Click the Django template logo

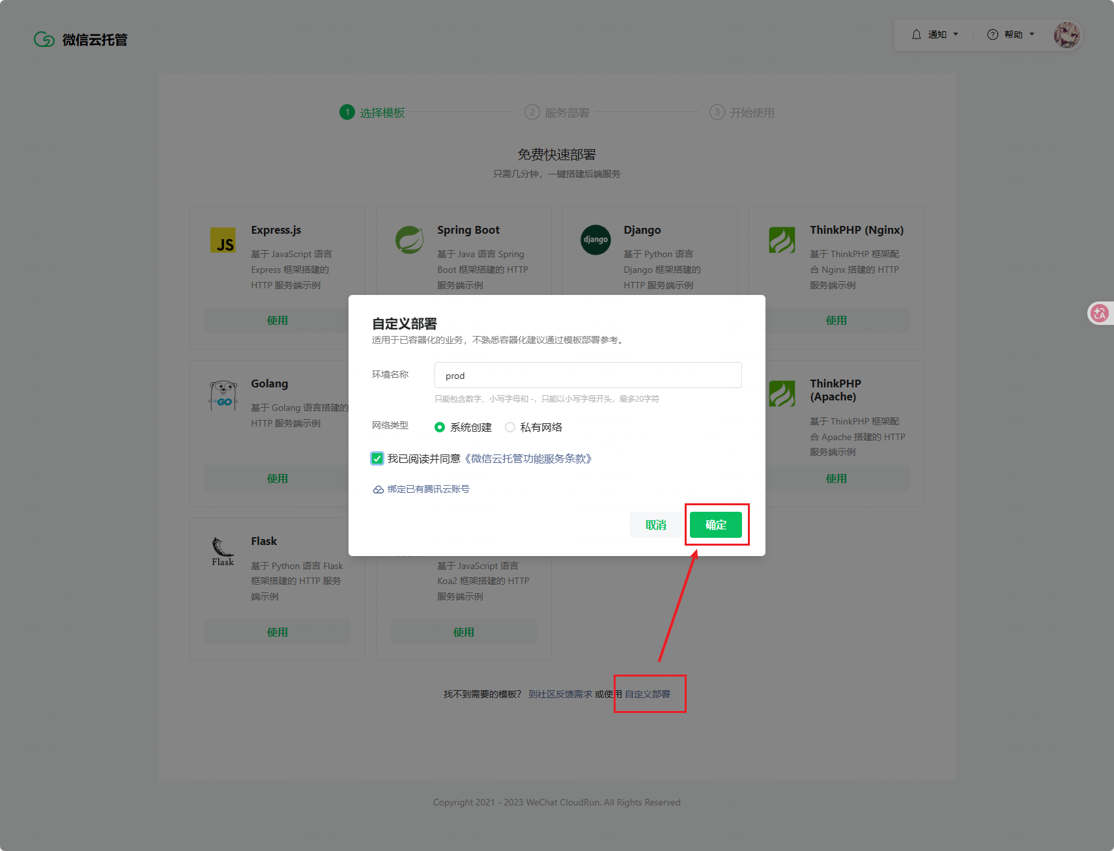point(595,240)
